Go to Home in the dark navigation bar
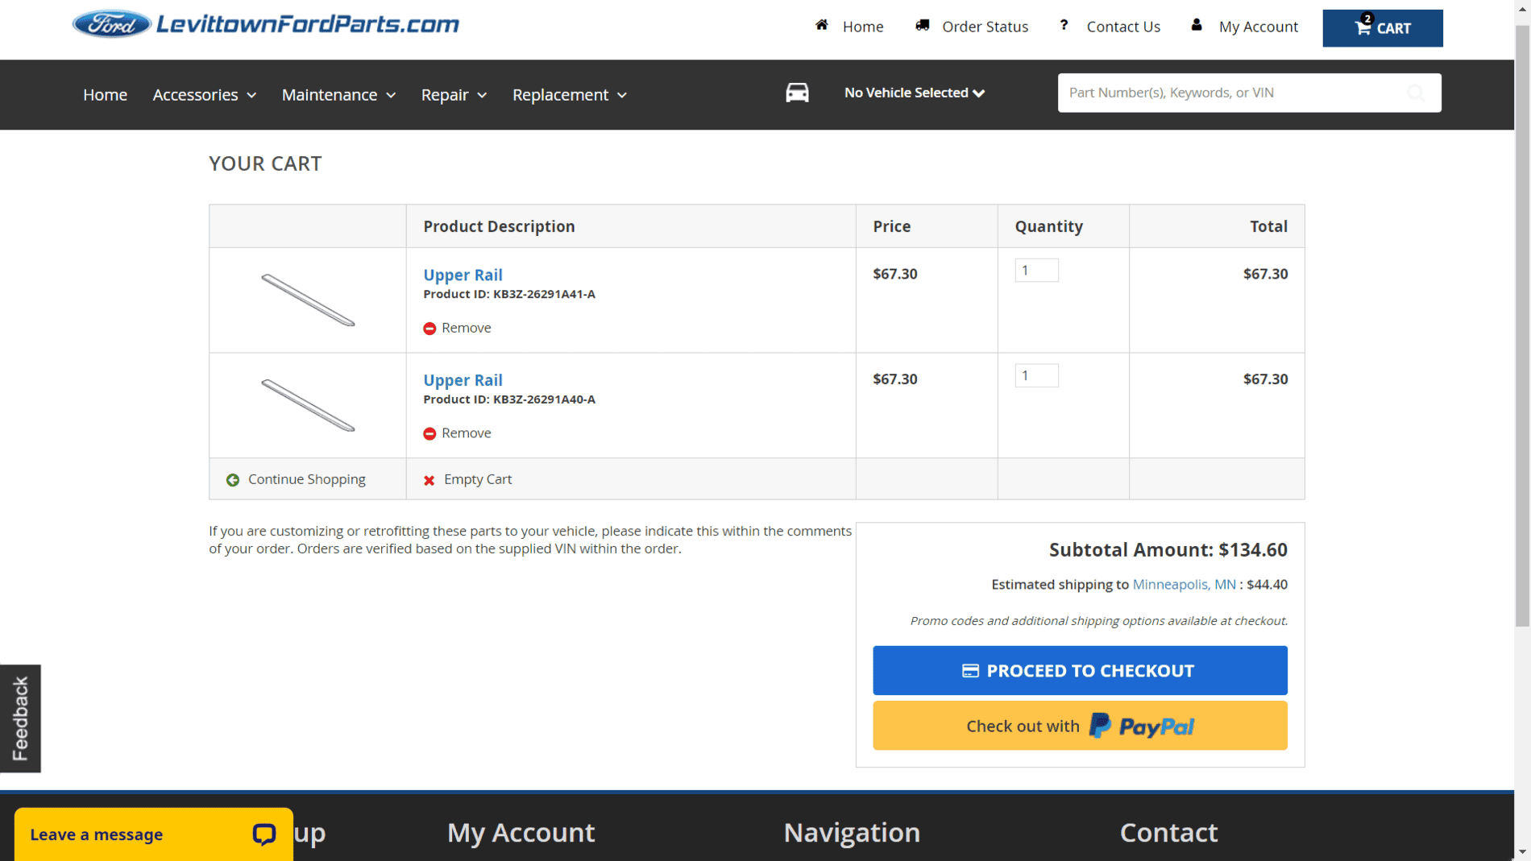Viewport: 1531px width, 861px height. (105, 95)
